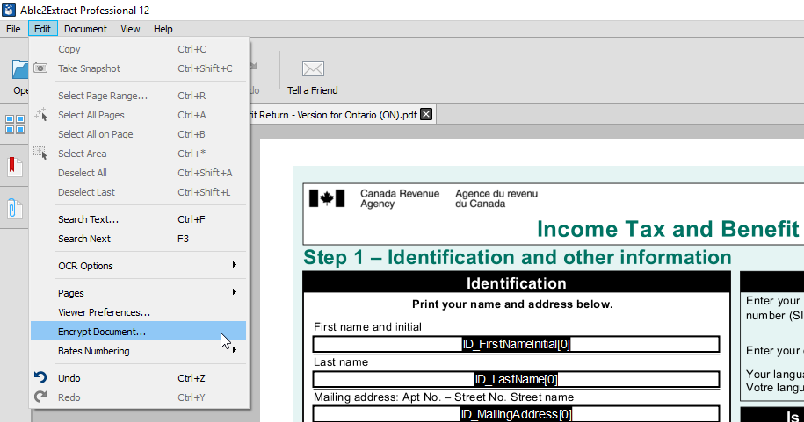Click the Tell a Friend envelope icon

[x=313, y=68]
